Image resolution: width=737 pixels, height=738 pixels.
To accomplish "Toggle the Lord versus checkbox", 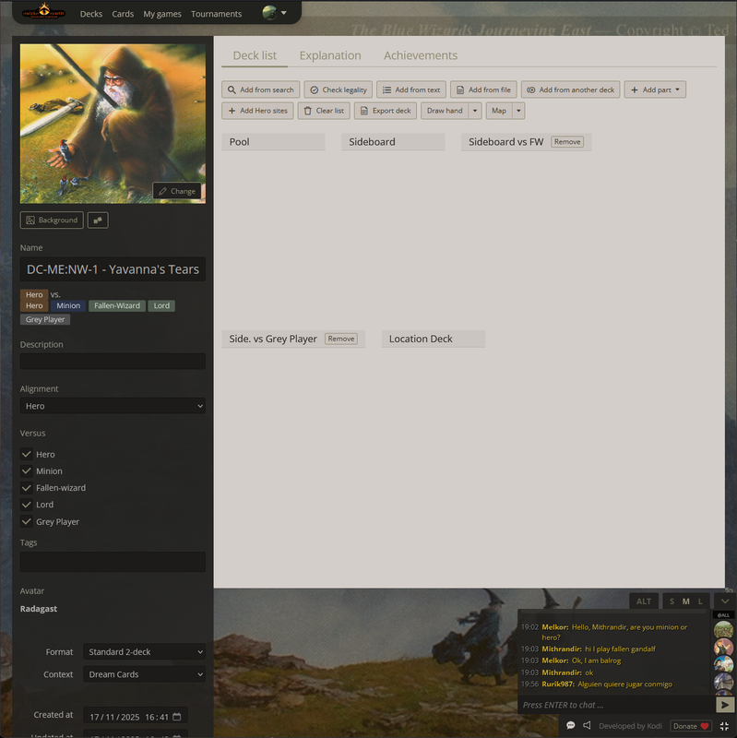I will coord(27,505).
